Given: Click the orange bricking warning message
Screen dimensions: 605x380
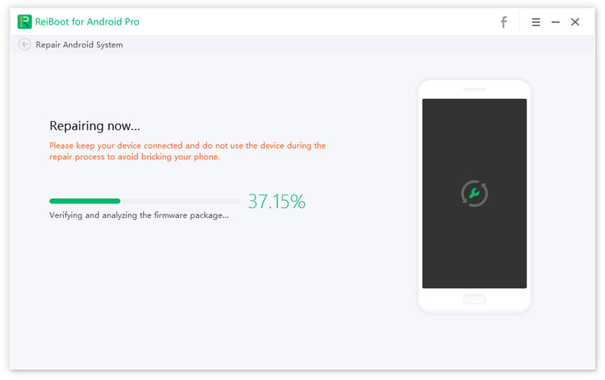Looking at the screenshot, I should [188, 151].
